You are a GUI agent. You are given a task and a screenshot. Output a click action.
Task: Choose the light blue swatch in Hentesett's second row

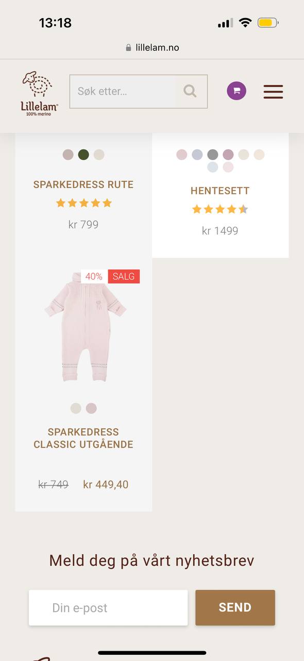(213, 167)
